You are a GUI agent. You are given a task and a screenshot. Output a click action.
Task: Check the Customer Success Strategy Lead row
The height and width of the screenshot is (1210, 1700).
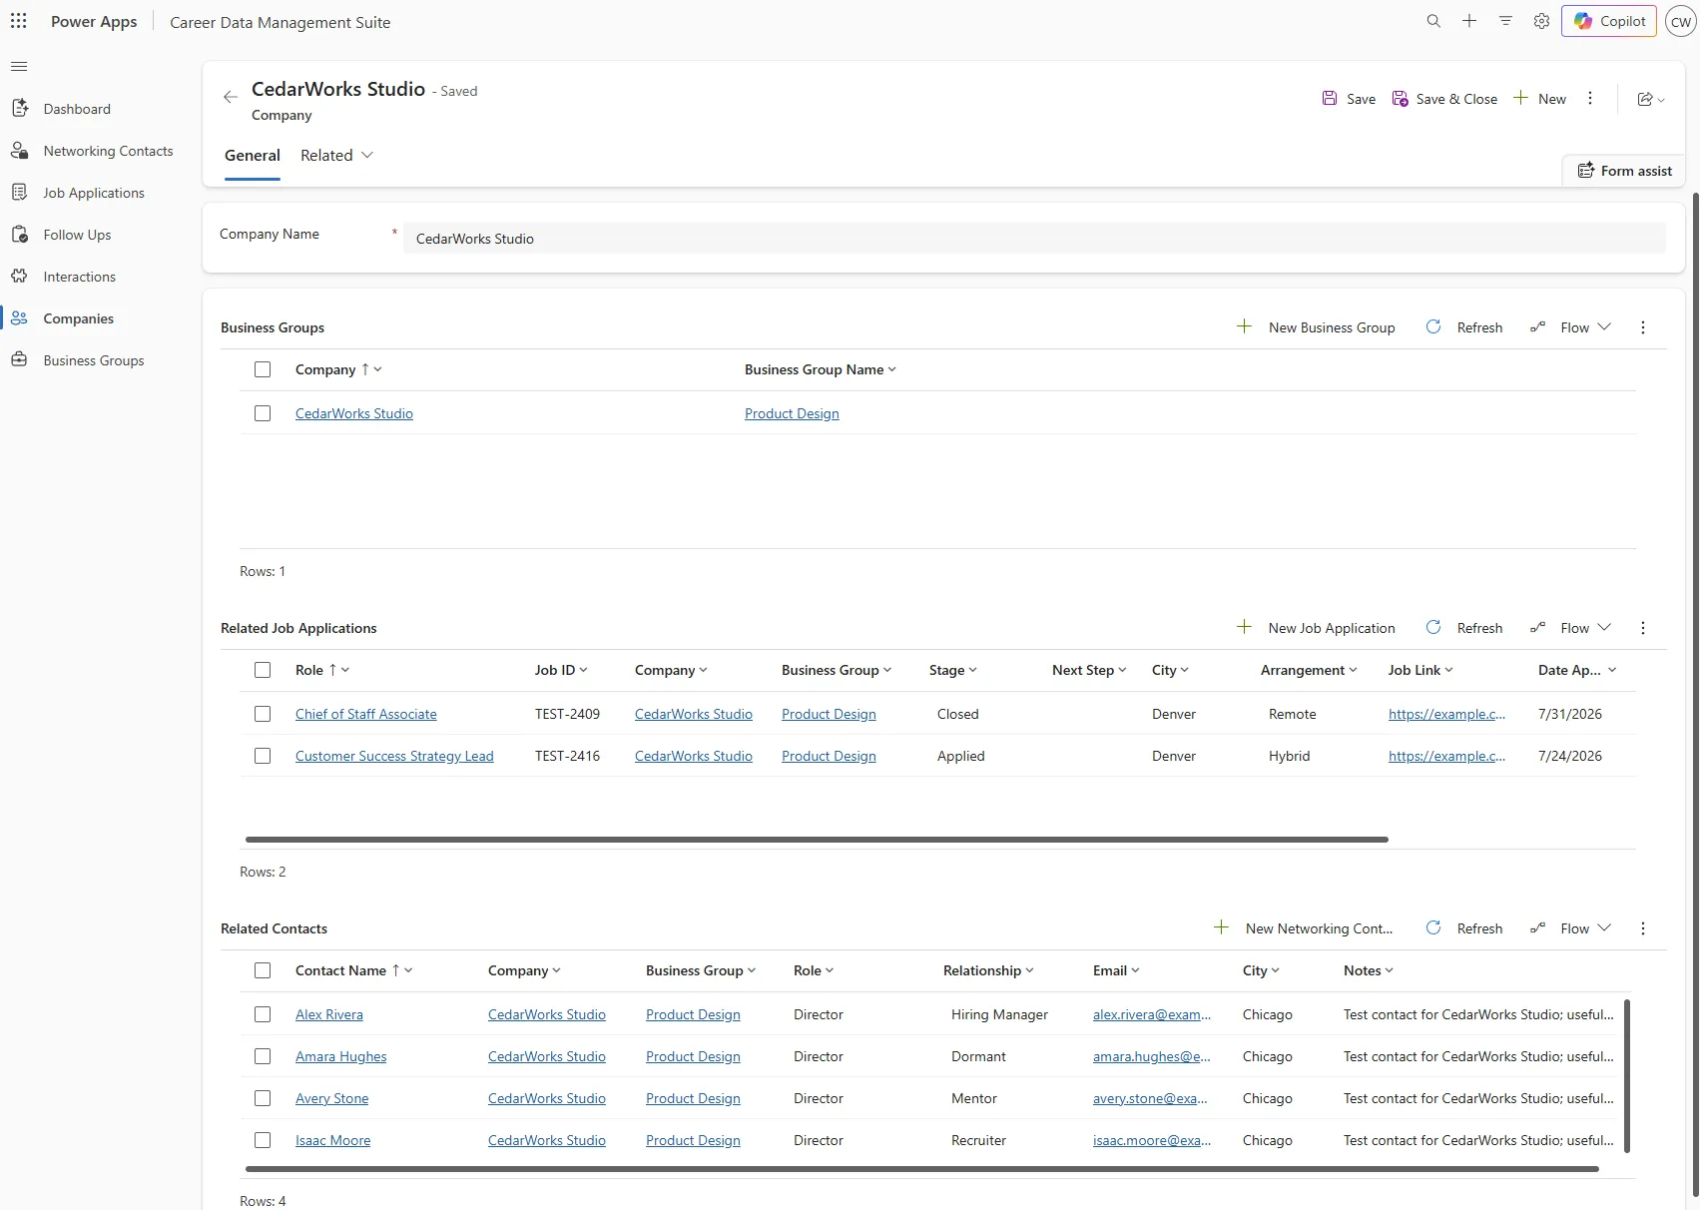263,756
